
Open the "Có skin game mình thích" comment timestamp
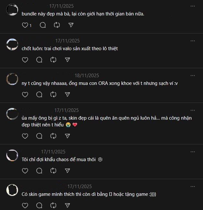tap(79, 187)
